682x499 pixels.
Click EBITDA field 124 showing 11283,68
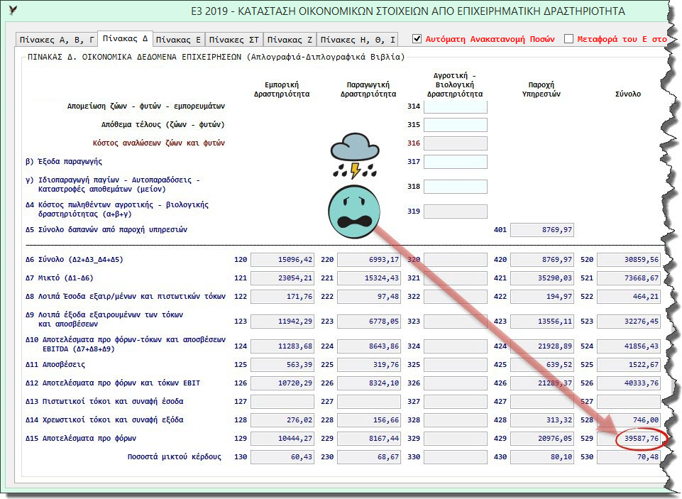pyautogui.click(x=282, y=346)
